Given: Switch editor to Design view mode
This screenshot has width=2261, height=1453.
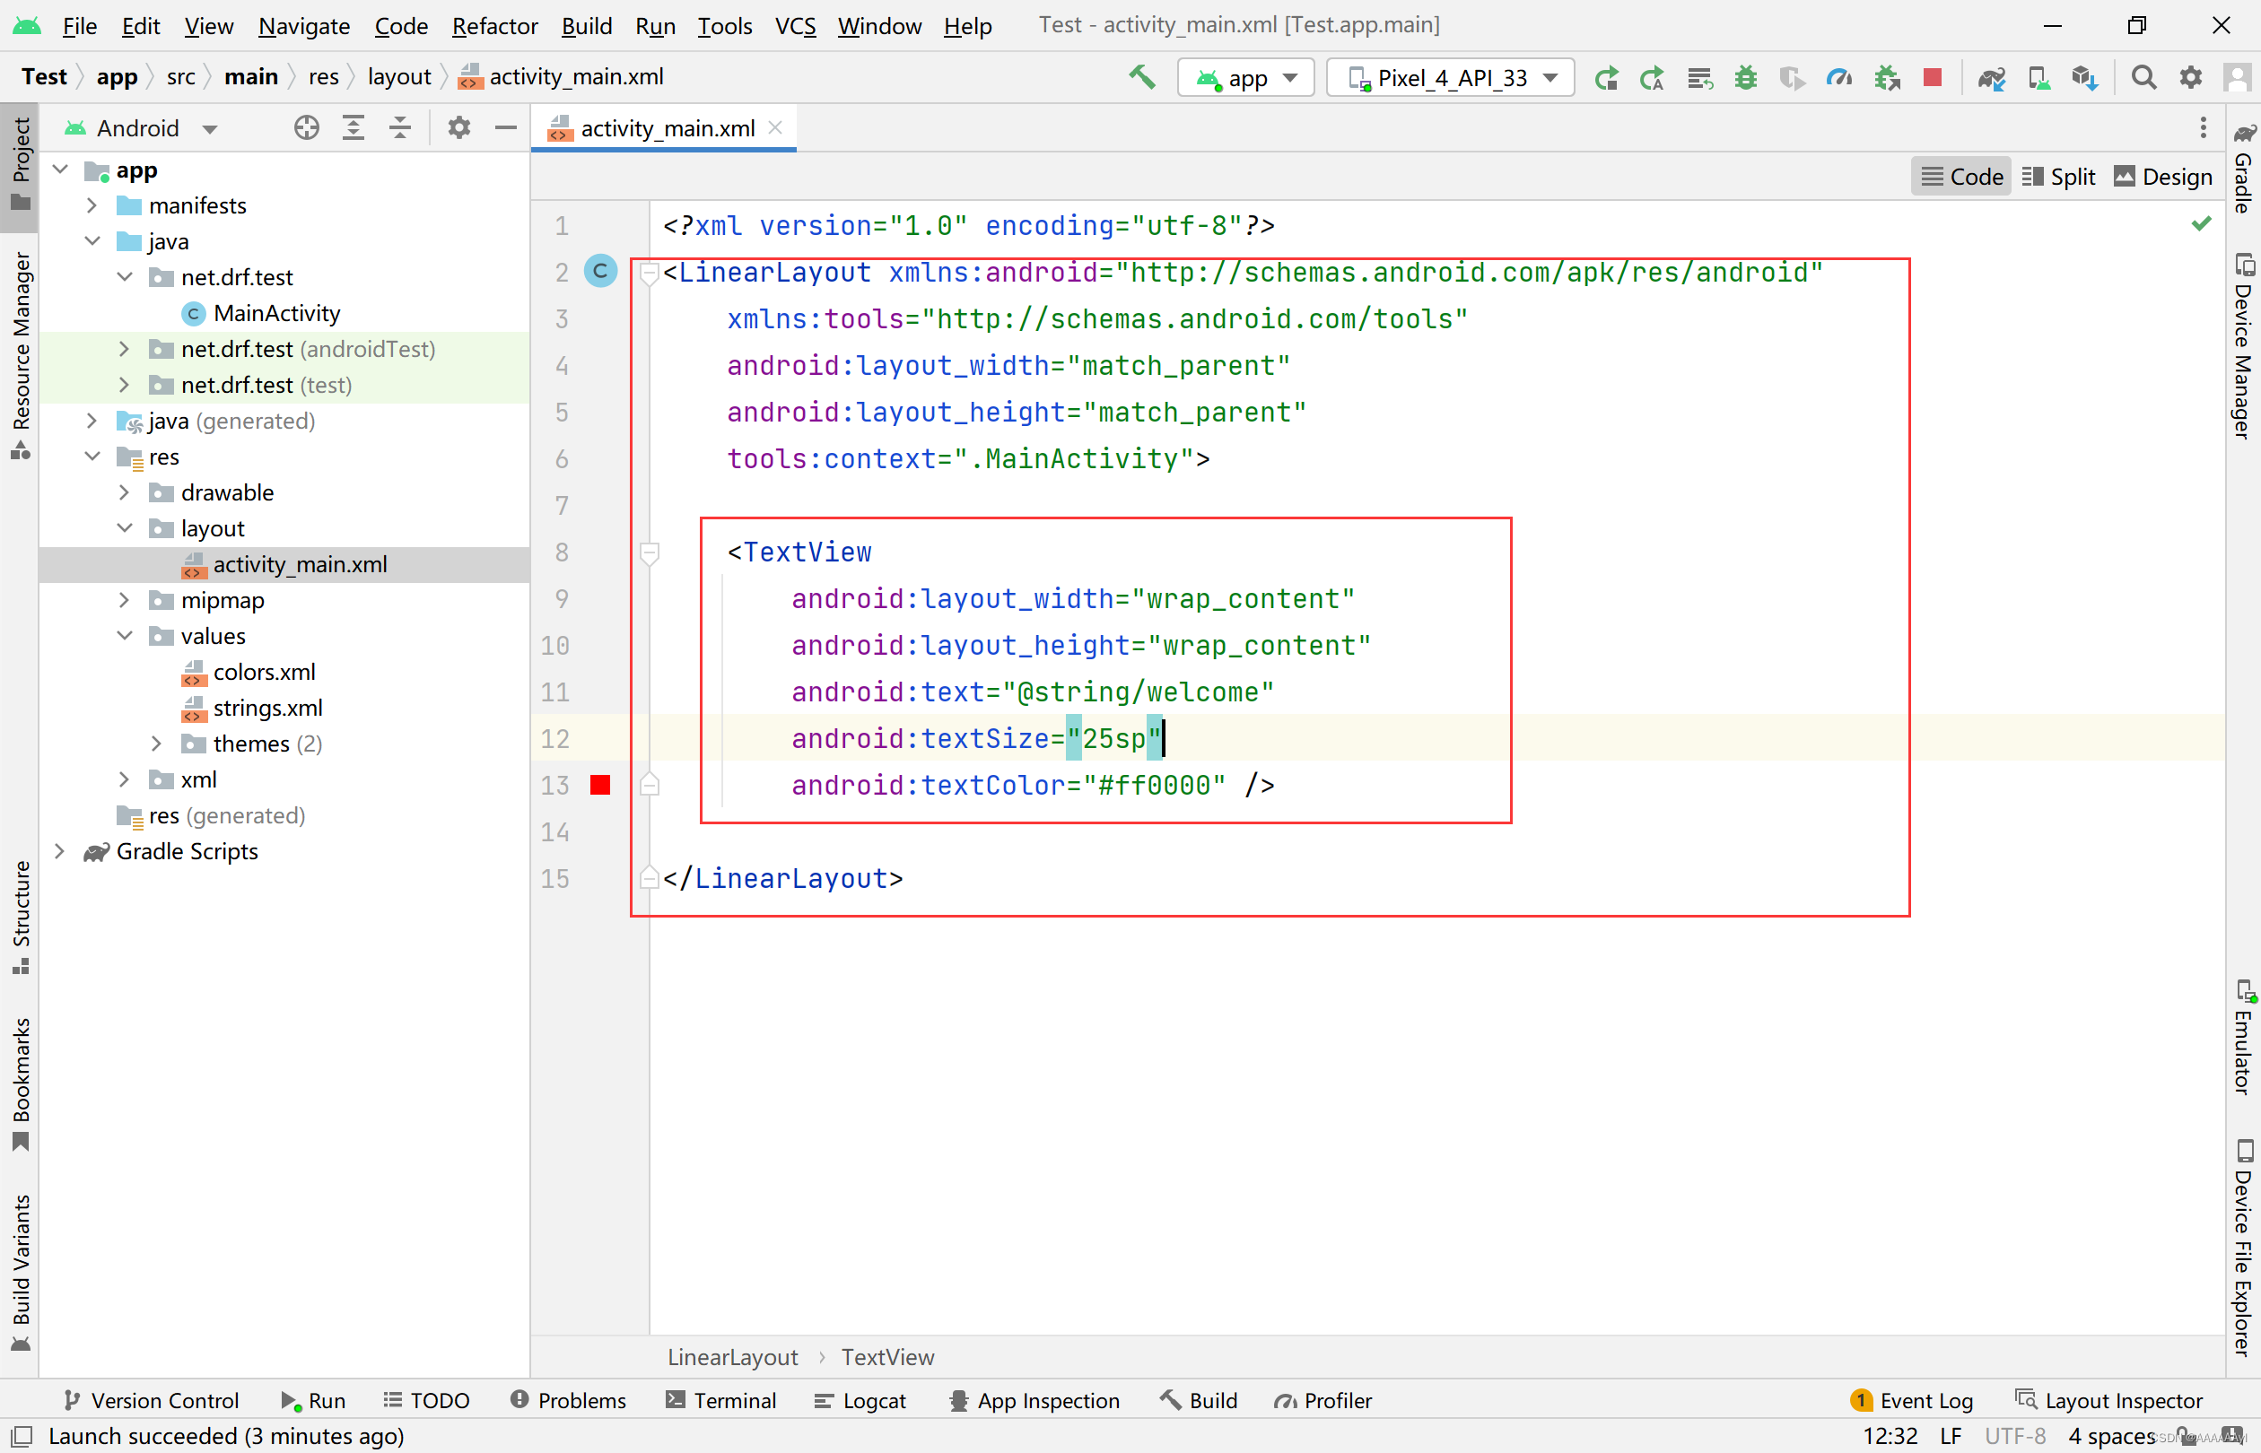Looking at the screenshot, I should (x=2163, y=177).
